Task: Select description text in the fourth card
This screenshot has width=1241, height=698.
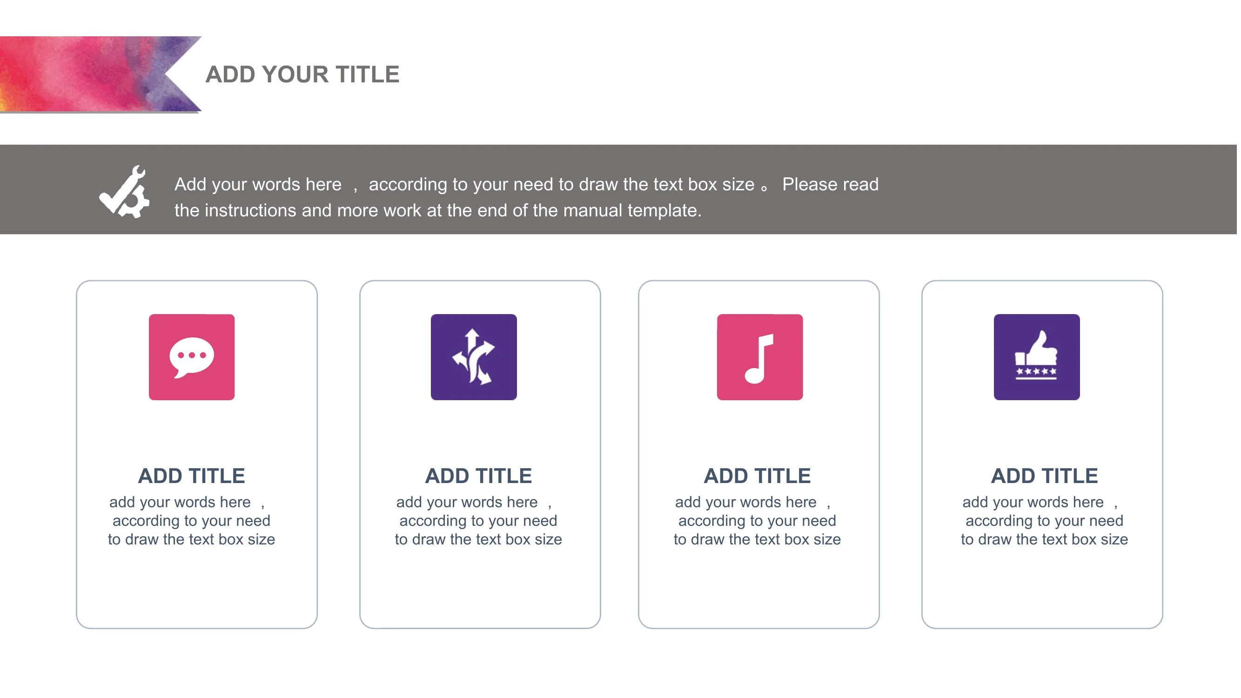Action: point(1045,521)
